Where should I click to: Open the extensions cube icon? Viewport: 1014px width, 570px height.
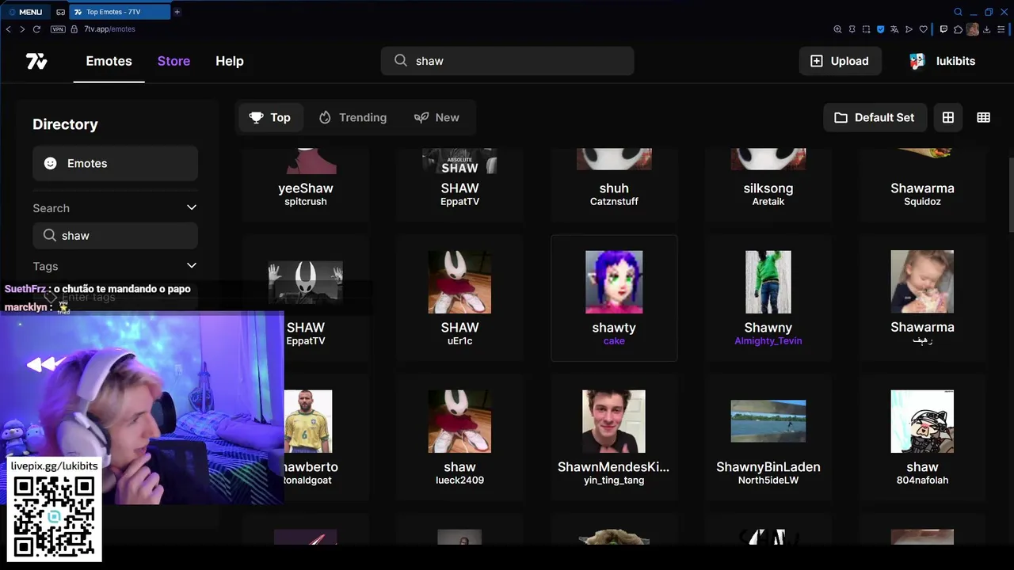click(958, 29)
